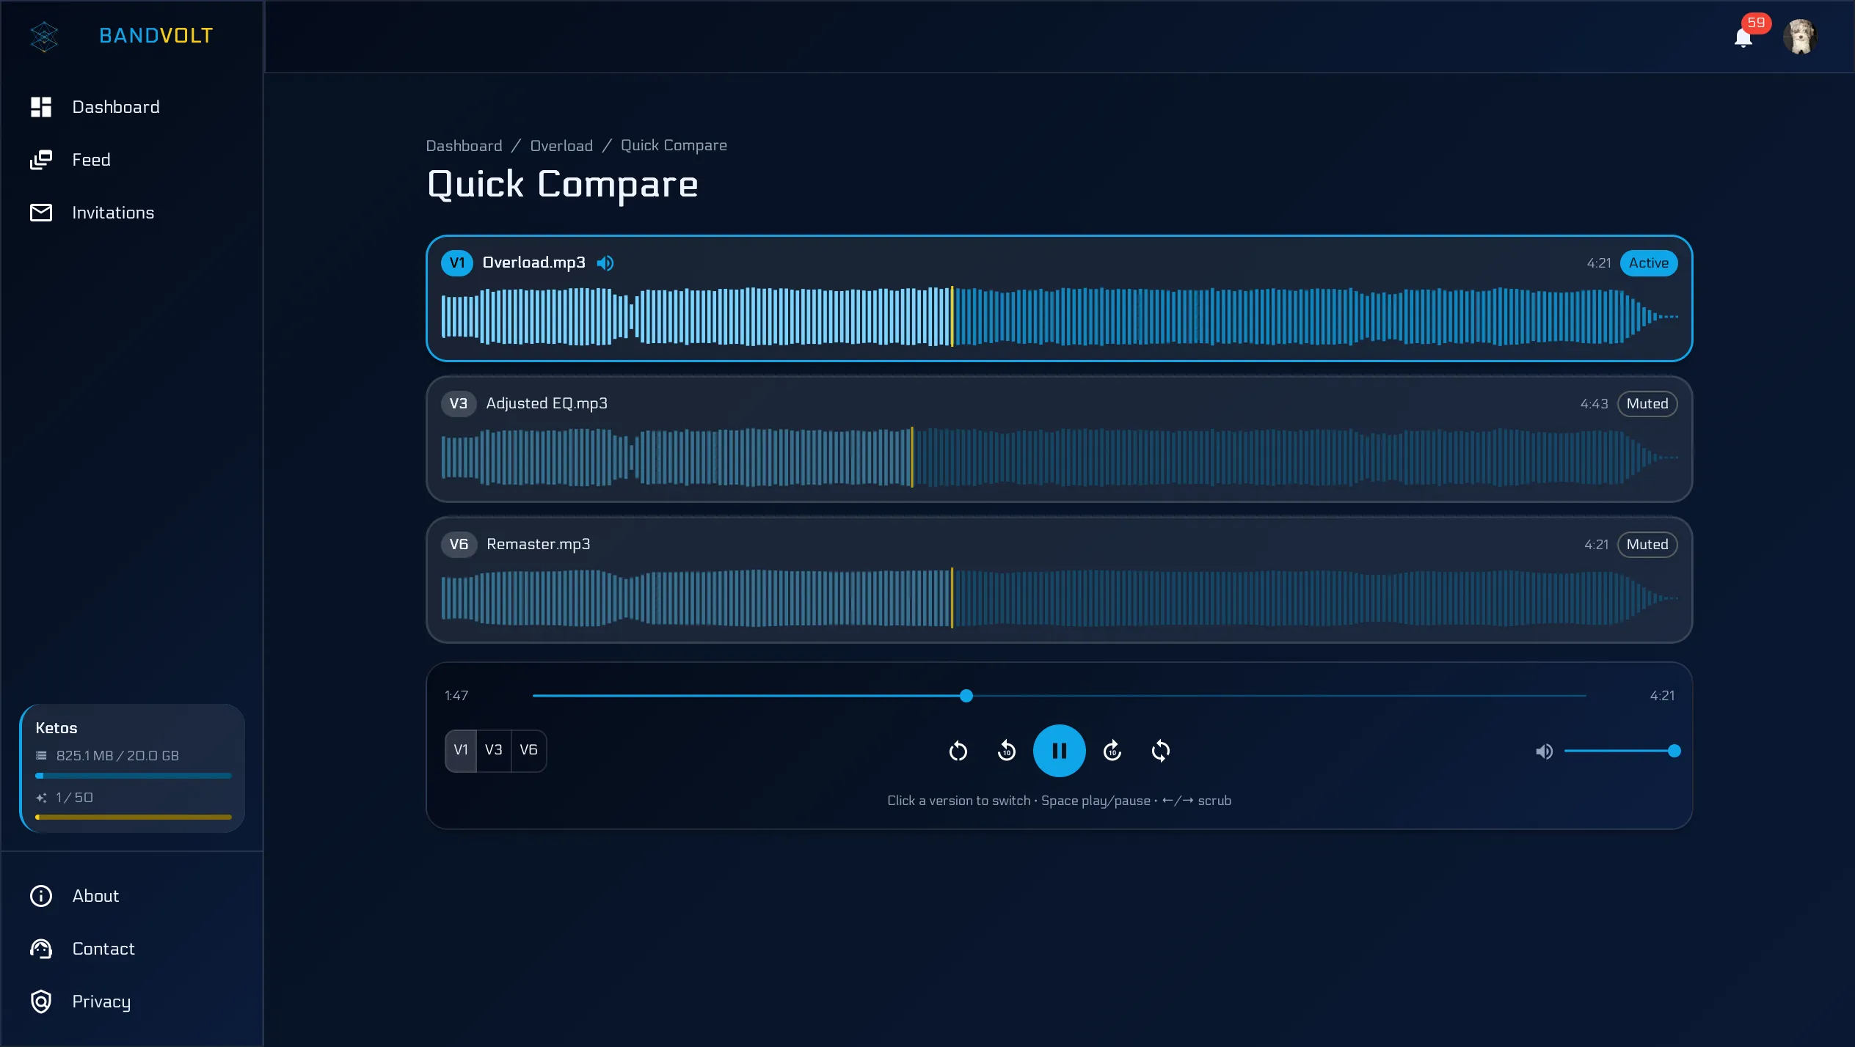Click the Adjusted EQ.mp3 file name
Viewport: 1855px width, 1047px height.
[547, 403]
